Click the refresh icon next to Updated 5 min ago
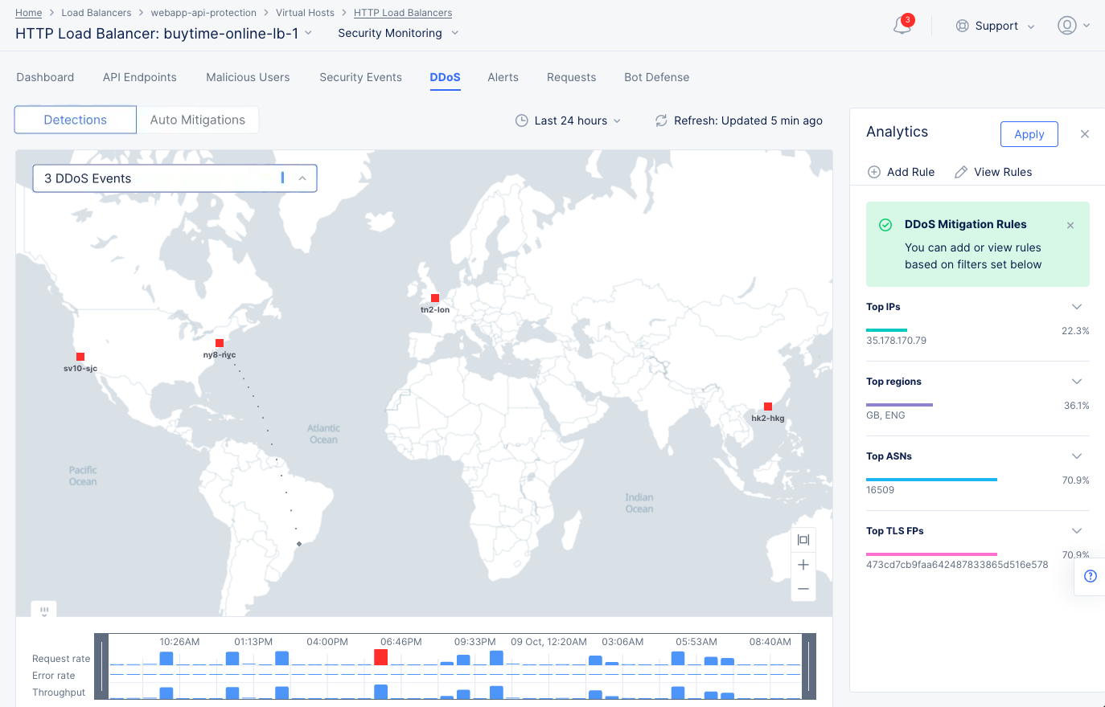The image size is (1105, 707). (x=661, y=120)
